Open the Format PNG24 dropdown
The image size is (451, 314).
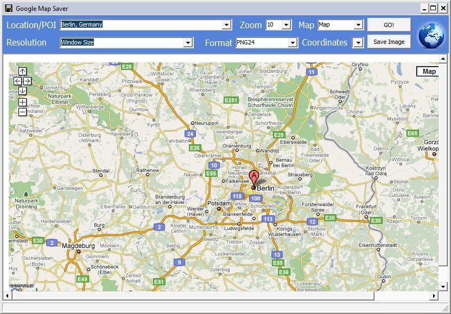293,43
